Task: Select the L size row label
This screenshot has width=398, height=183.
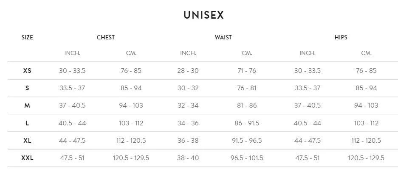Action: click(27, 123)
